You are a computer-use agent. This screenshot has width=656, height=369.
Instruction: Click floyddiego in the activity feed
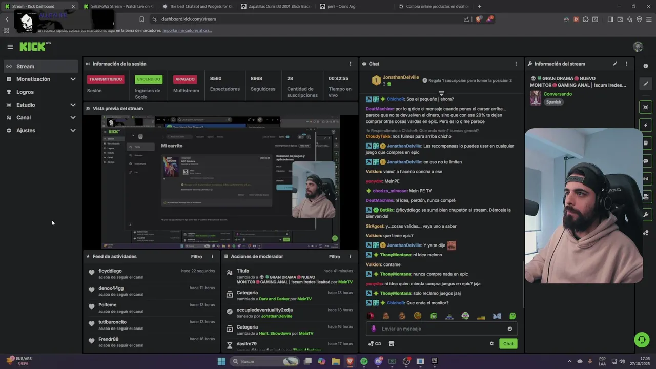coord(110,271)
